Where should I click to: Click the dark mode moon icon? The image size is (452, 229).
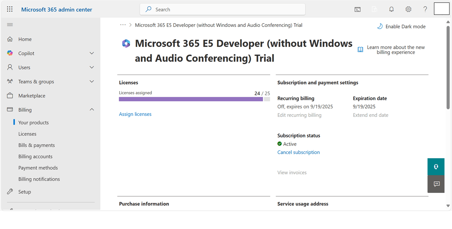380,27
